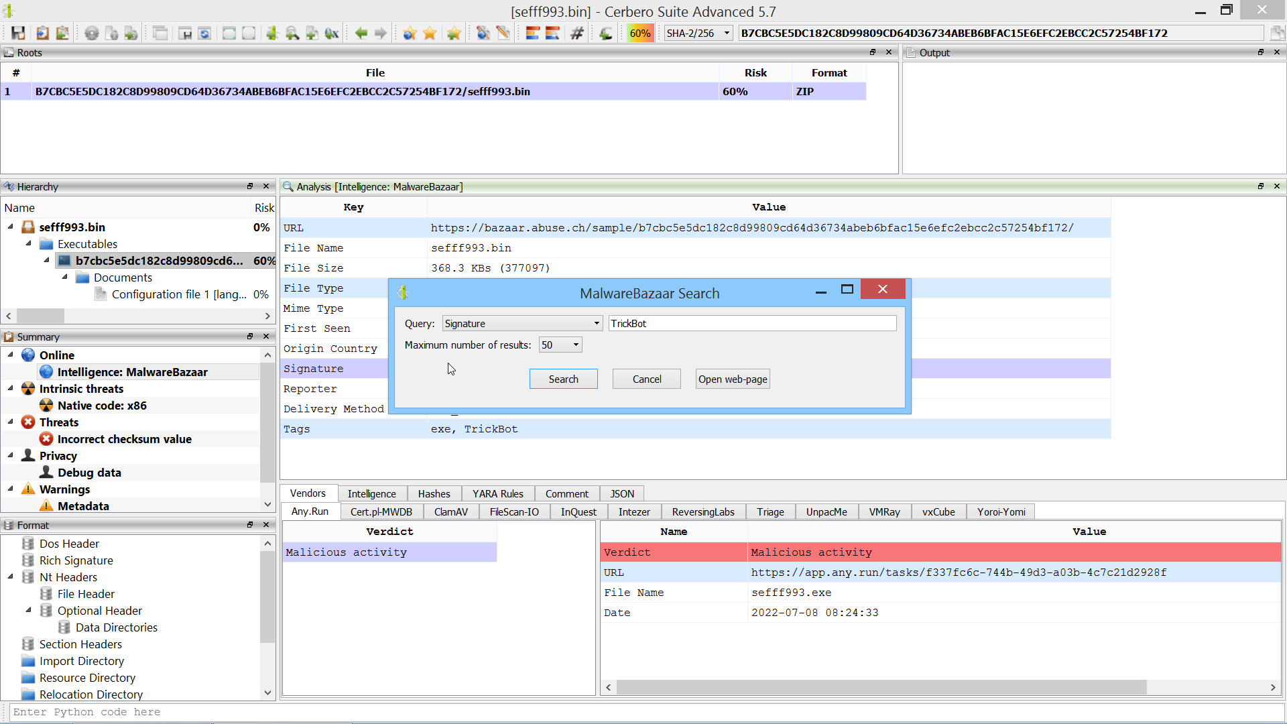Screen dimensions: 1287x724
Task: Click the green back arrow icon
Action: pos(361,33)
